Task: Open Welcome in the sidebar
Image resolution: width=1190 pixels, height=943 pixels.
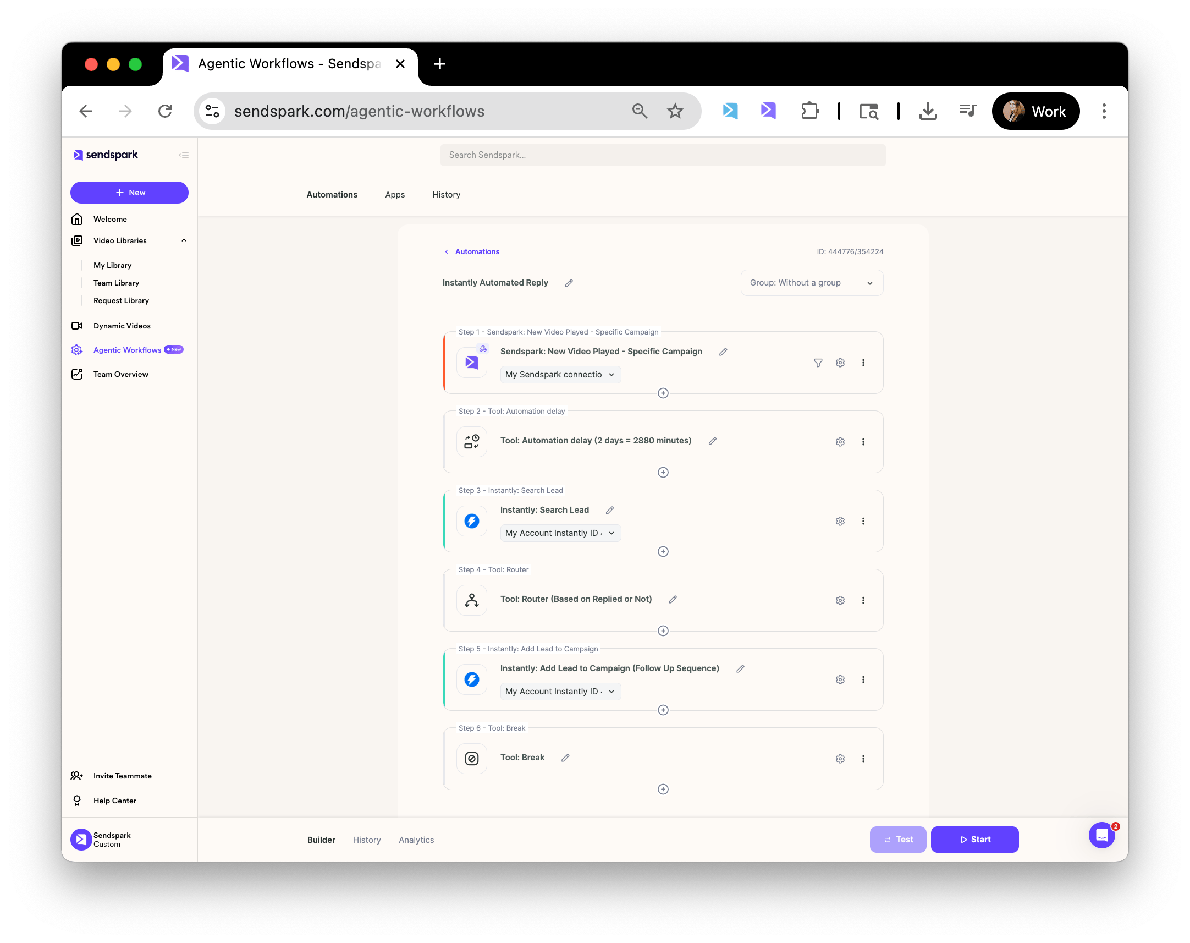Action: click(x=110, y=219)
